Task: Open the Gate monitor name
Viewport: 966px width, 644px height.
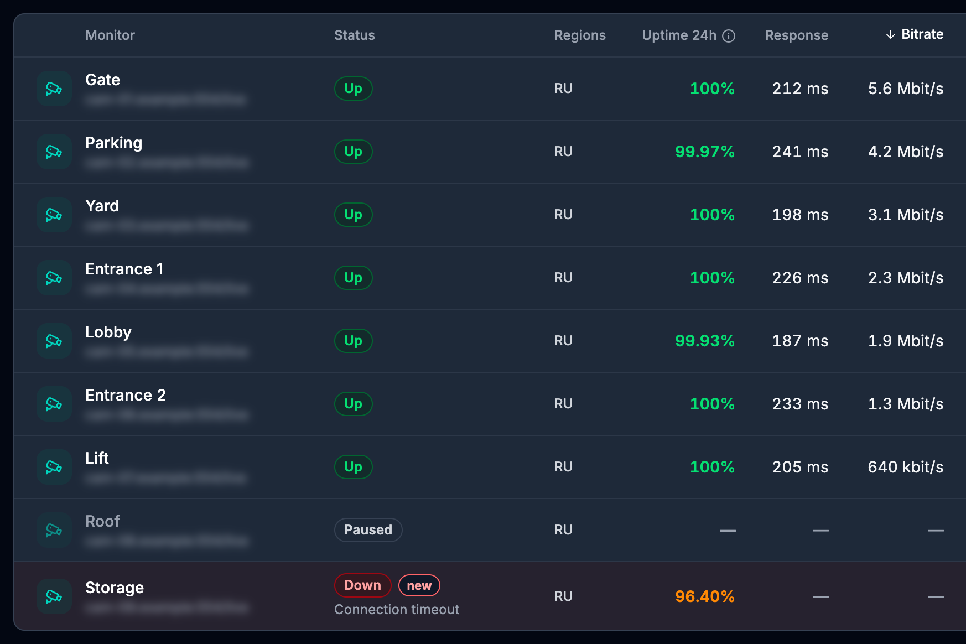Action: pos(102,80)
